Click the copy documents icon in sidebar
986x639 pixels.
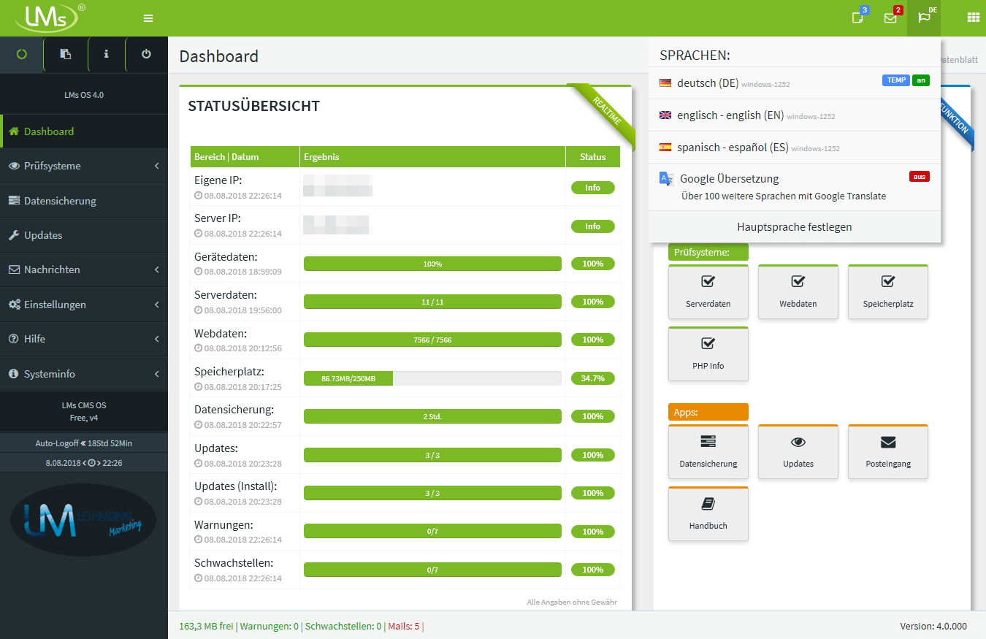click(66, 54)
